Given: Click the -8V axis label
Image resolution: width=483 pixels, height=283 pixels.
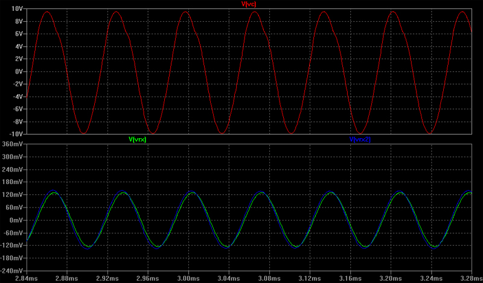Looking at the screenshot, I should [x=18, y=122].
